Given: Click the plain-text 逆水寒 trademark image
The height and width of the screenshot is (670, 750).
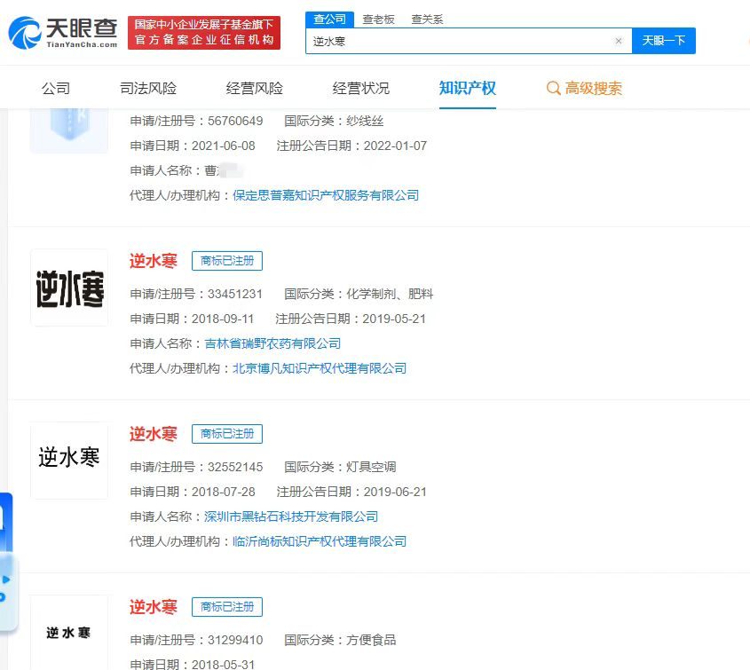Looking at the screenshot, I should tap(69, 460).
